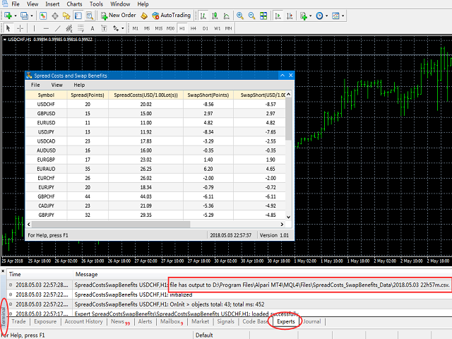Open View menu in Spread Costs window
This screenshot has height=339, width=452.
click(56, 85)
